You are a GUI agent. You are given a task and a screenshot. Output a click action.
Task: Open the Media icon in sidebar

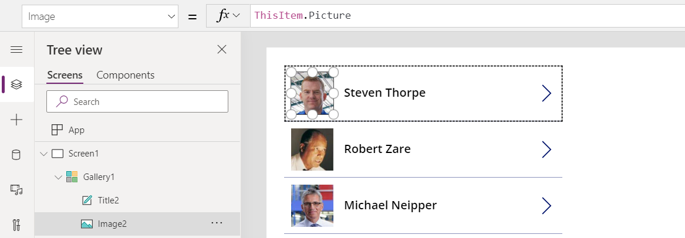[x=16, y=189]
